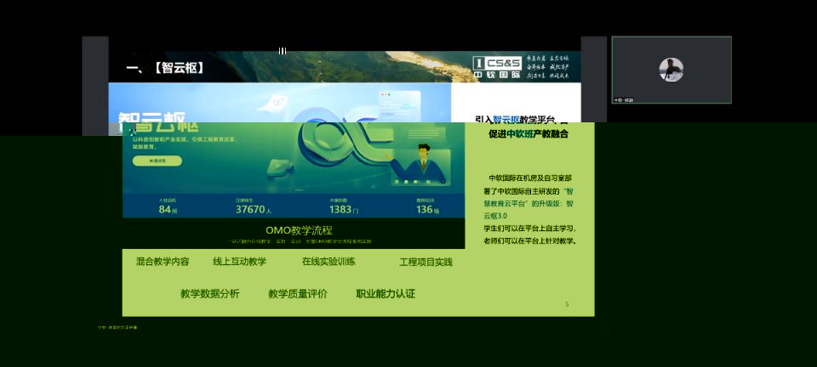
Task: Select the participant video tile with horse avatar
Action: [x=671, y=70]
